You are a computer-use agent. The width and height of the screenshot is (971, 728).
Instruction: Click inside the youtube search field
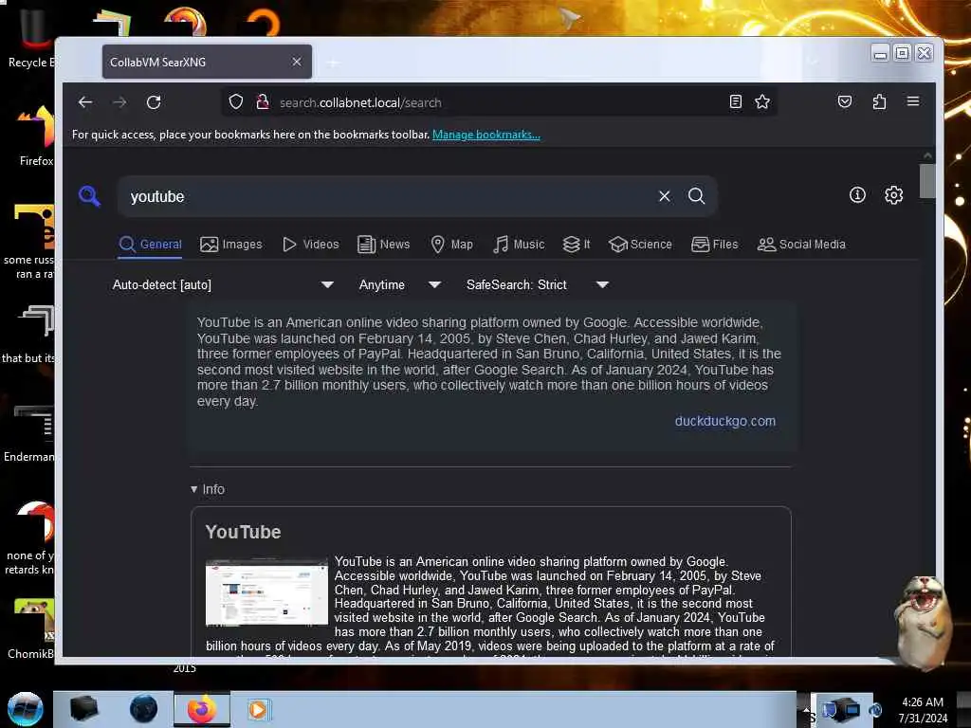(390, 196)
